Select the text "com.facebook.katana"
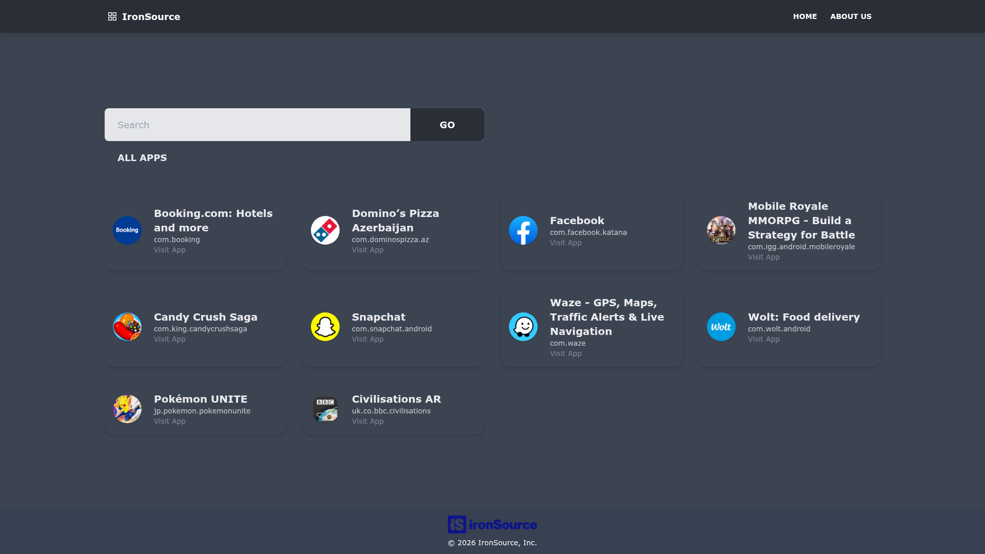The height and width of the screenshot is (554, 985). [588, 232]
